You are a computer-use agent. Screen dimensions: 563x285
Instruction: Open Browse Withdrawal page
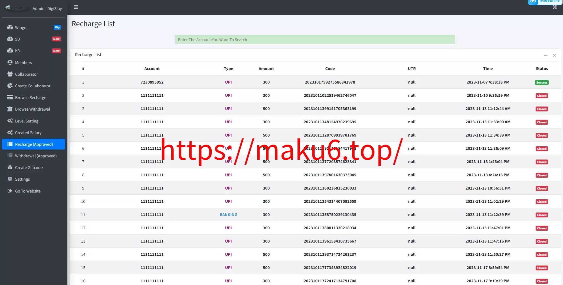tap(34, 109)
